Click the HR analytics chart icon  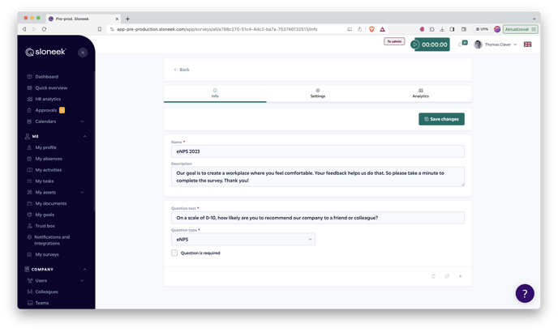tap(29, 99)
